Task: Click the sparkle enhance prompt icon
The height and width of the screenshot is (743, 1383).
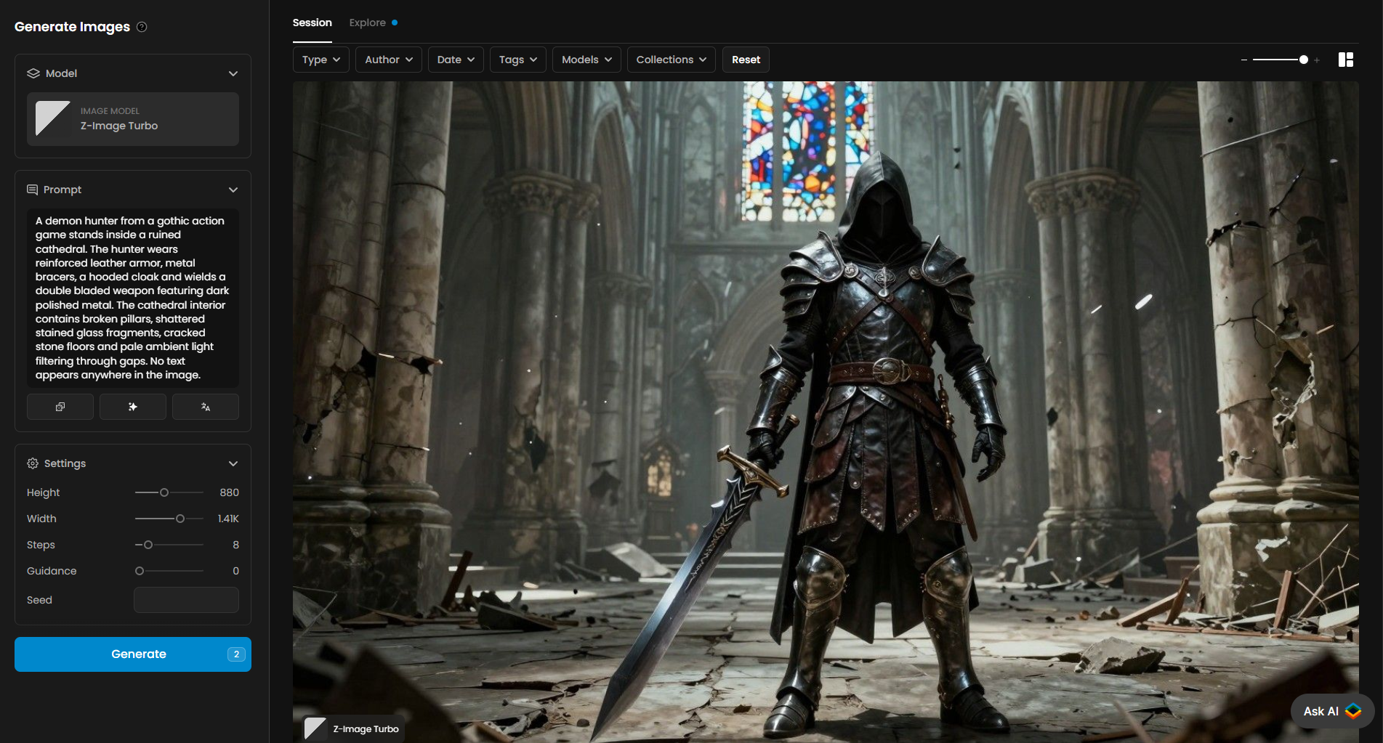Action: click(132, 407)
